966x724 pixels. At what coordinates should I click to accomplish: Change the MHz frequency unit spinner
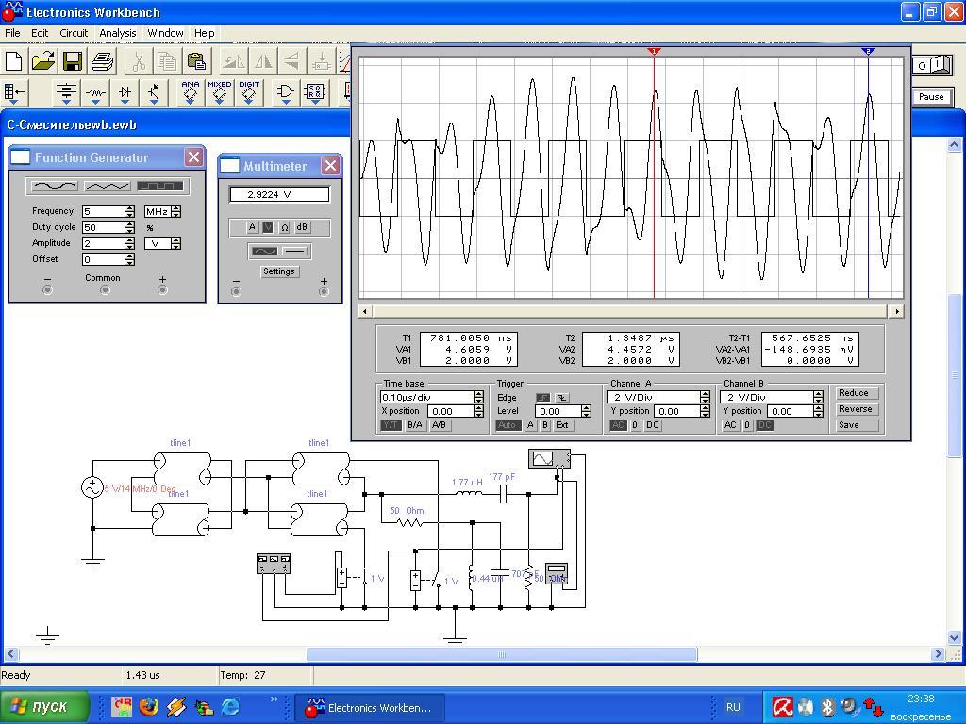[x=176, y=211]
